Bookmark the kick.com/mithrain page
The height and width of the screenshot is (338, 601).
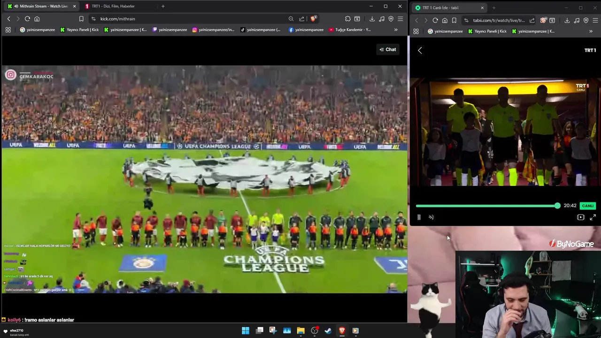click(81, 19)
